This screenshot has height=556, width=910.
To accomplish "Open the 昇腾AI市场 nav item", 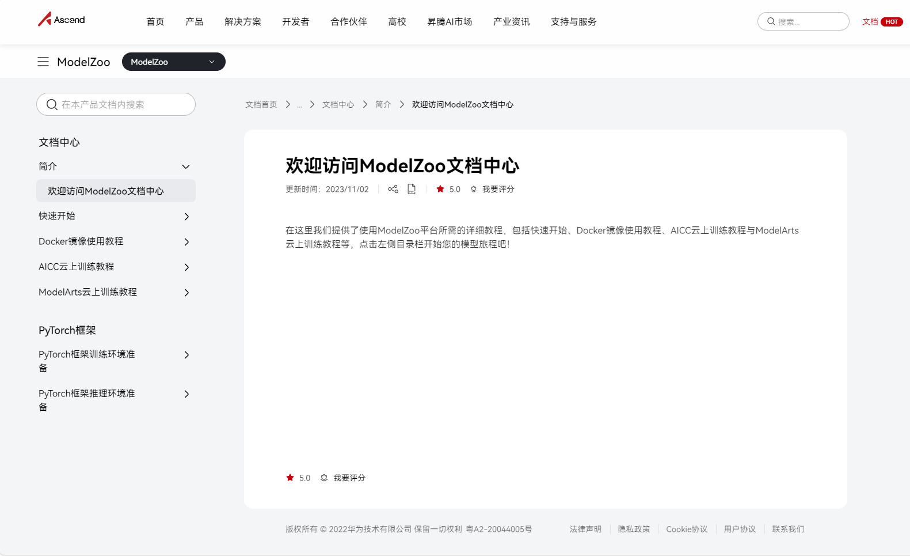I will 450,21.
